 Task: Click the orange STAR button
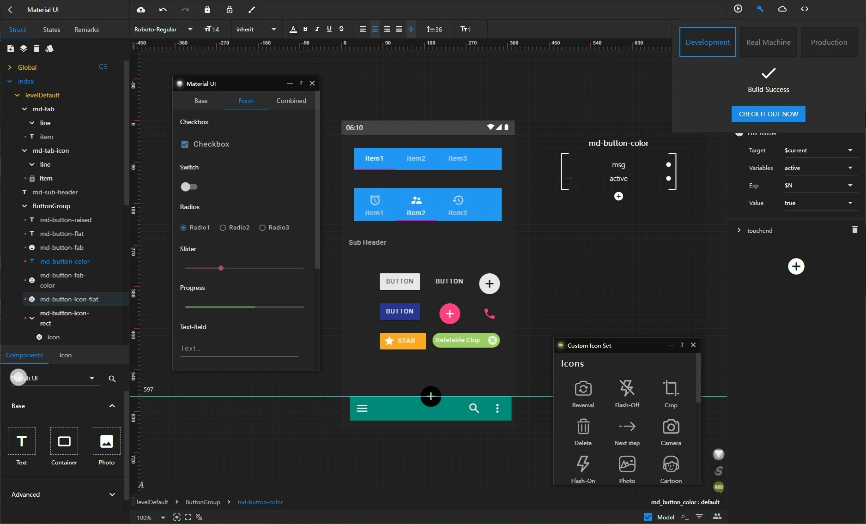coord(403,341)
